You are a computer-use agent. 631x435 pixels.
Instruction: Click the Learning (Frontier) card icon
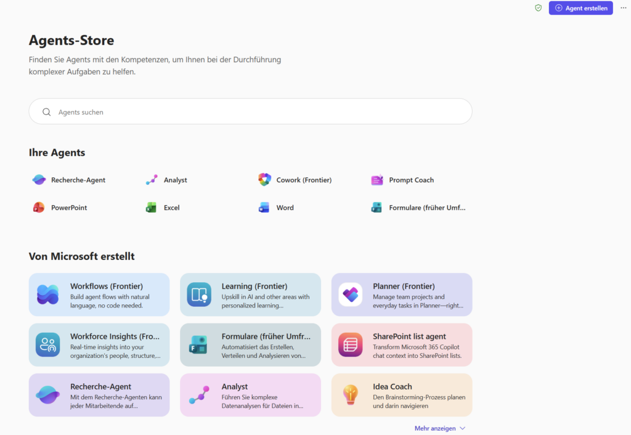pos(199,295)
